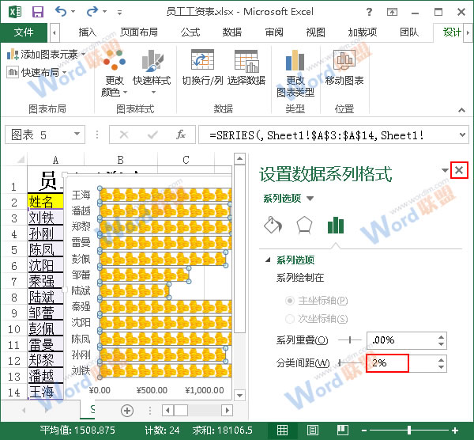Click the Gap Width input field
Image resolution: width=474 pixels, height=440 pixels.
click(x=387, y=363)
